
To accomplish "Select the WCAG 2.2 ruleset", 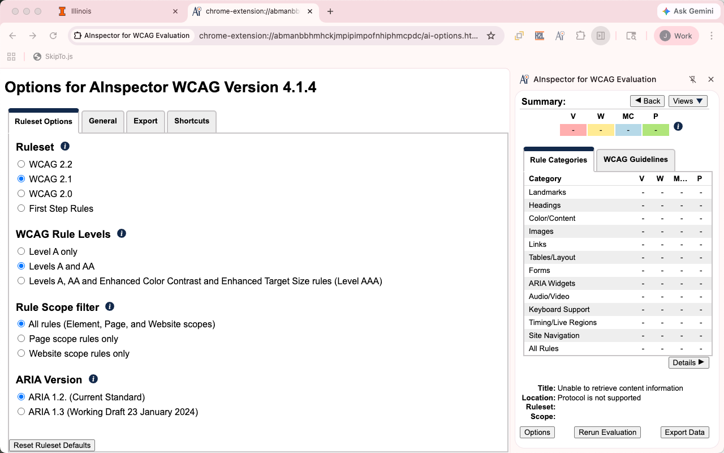I will (x=21, y=164).
